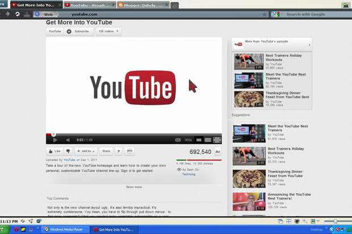Open the Google search engine selector
The height and width of the screenshot is (234, 352).
(x=278, y=14)
